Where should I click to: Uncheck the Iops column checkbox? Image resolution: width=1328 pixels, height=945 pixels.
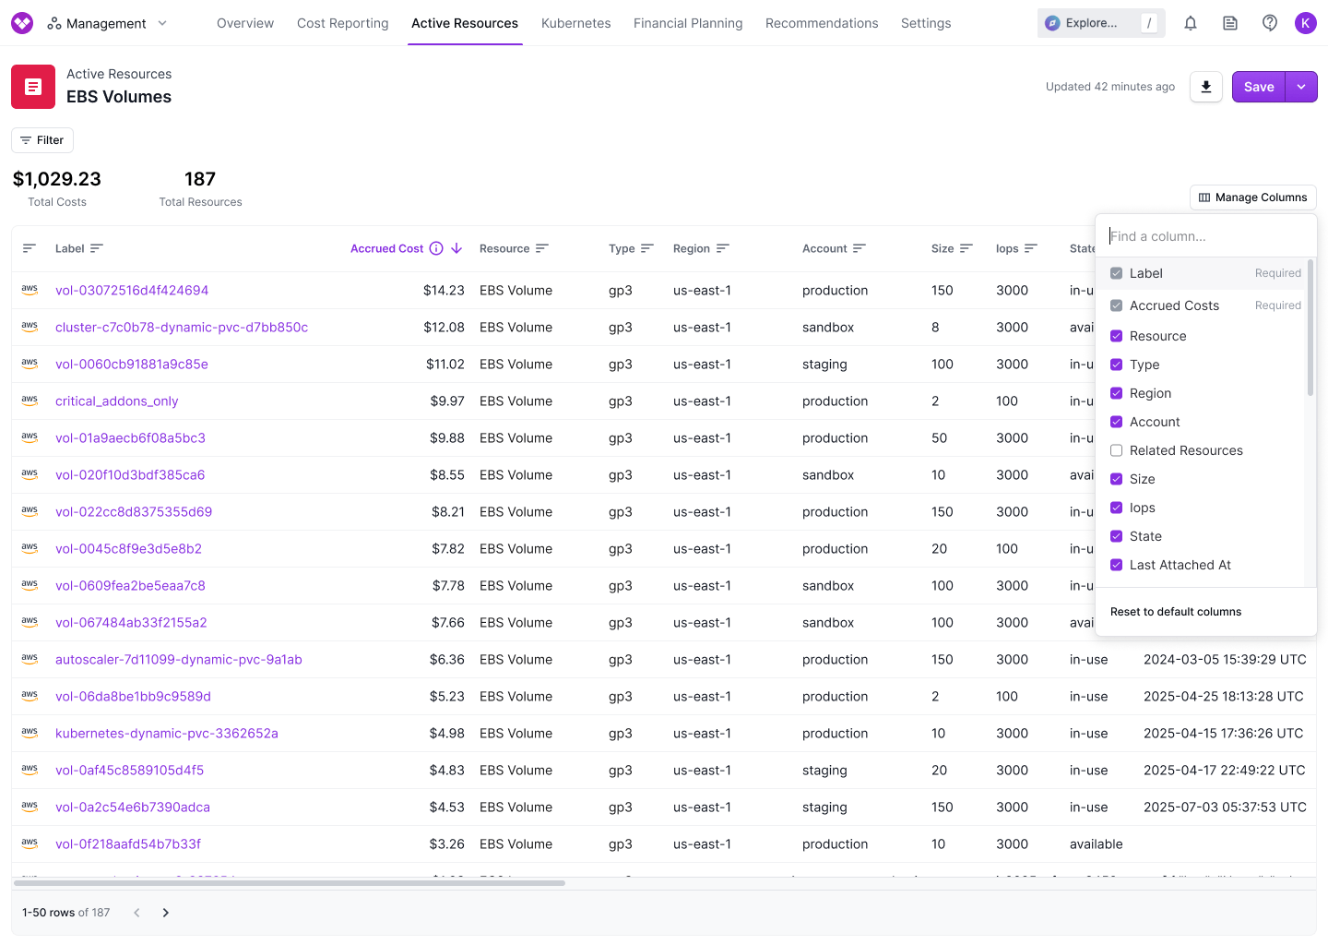[x=1116, y=508]
